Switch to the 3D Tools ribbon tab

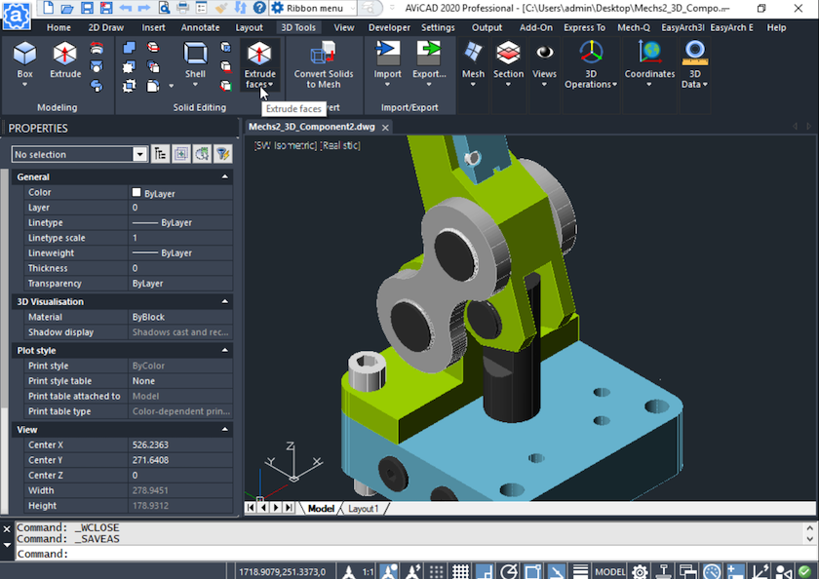(x=298, y=27)
